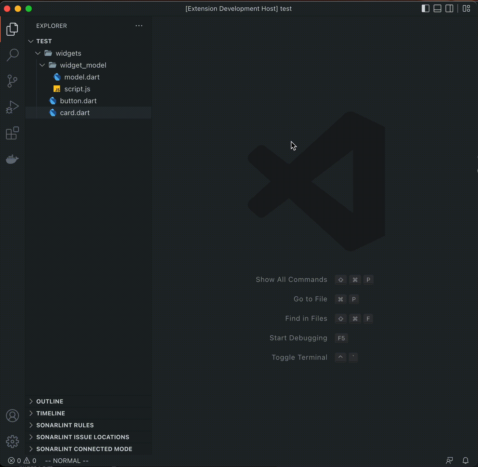Collapse the TEST workspace root section
The image size is (478, 467).
[31, 41]
